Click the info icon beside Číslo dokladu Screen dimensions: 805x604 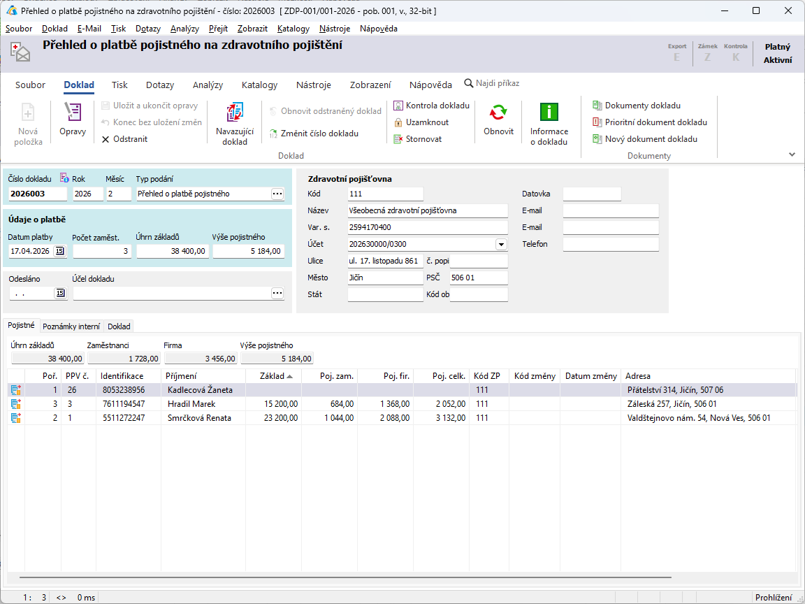pyautogui.click(x=64, y=178)
